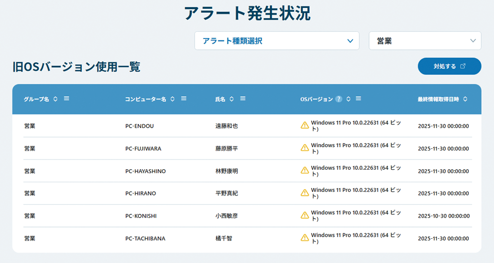Click the chevron arrow of the 営業 dropdown
This screenshot has width=494, height=263.
[x=473, y=41]
